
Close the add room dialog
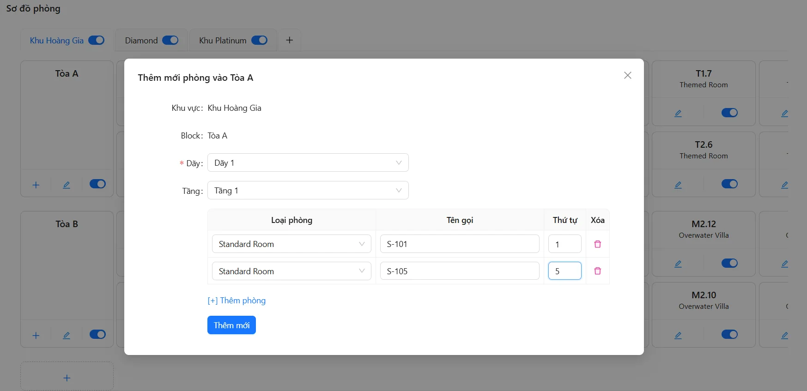click(x=627, y=75)
